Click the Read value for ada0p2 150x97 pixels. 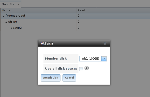click(x=78, y=28)
